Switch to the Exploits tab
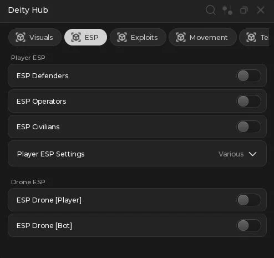The image size is (274, 258). [138, 37]
